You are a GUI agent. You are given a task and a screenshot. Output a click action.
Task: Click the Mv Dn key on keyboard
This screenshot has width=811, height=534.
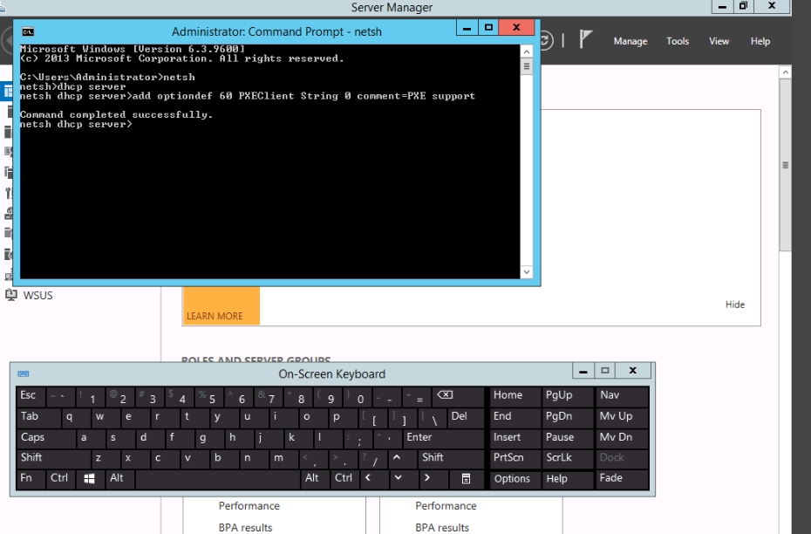(x=622, y=438)
